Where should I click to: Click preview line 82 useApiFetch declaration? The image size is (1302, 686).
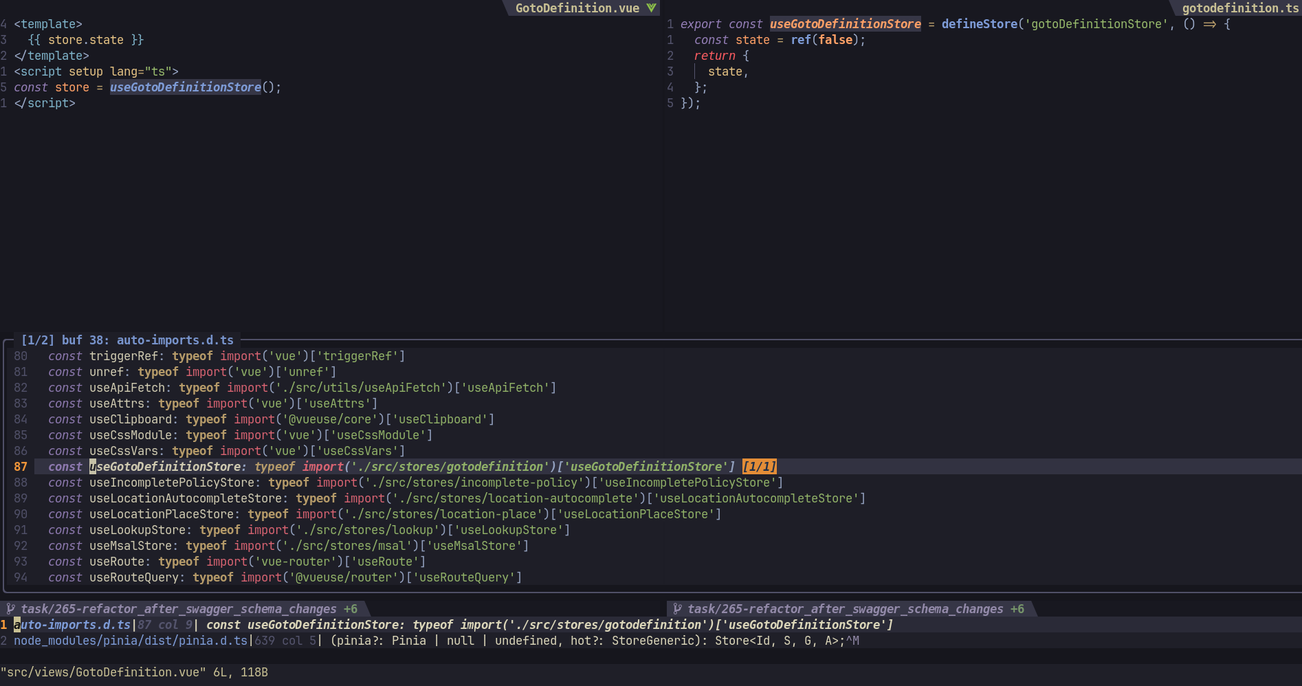click(302, 388)
